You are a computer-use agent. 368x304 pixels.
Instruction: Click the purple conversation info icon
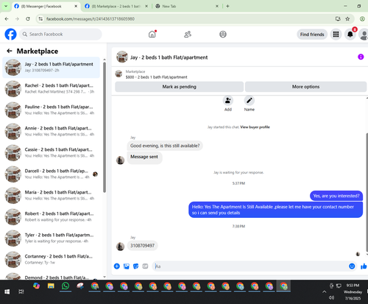[361, 57]
